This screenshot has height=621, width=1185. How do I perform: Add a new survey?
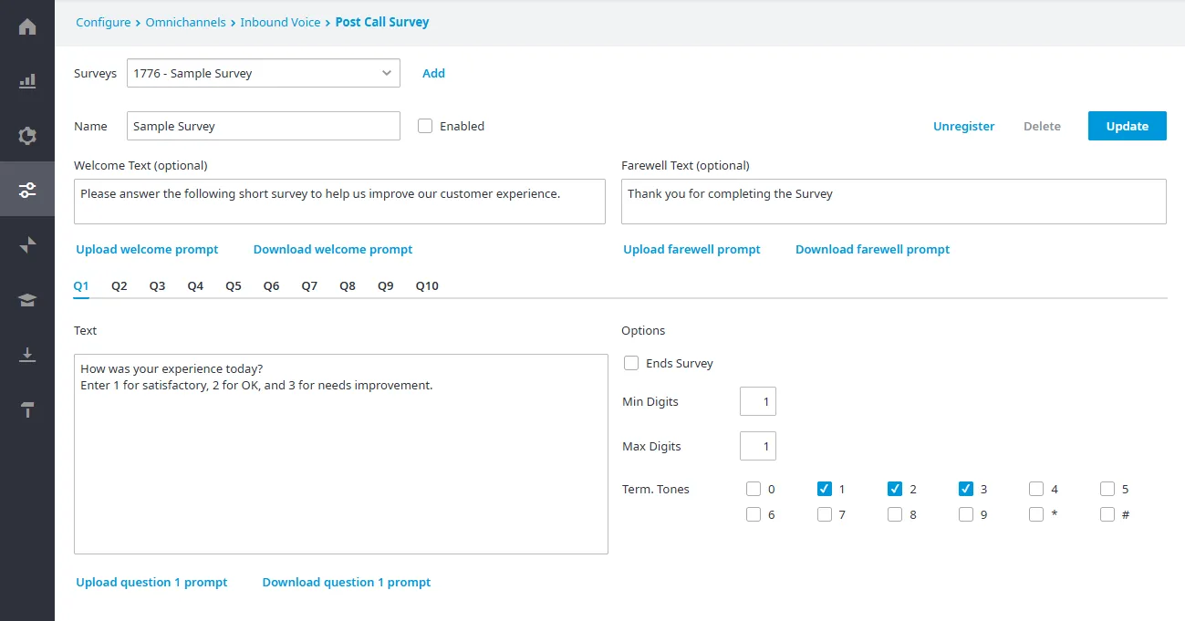coord(433,73)
